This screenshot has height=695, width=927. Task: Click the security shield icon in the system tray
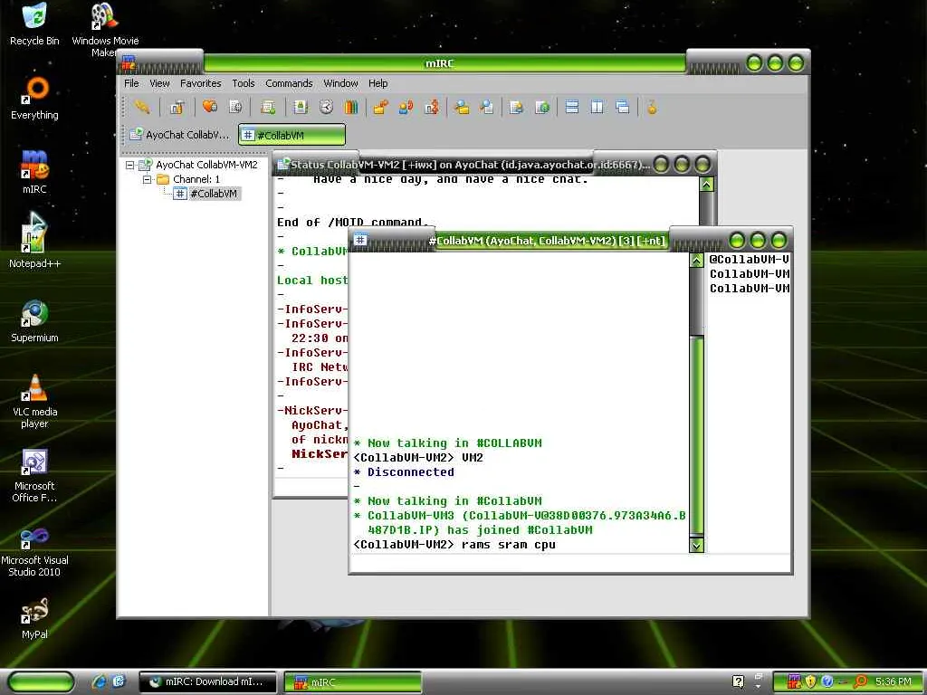tap(810, 681)
